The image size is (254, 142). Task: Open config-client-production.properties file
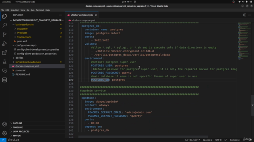(37, 54)
